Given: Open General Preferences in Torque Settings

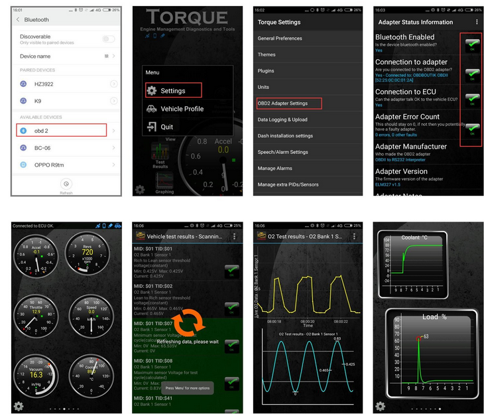Looking at the screenshot, I should point(308,38).
